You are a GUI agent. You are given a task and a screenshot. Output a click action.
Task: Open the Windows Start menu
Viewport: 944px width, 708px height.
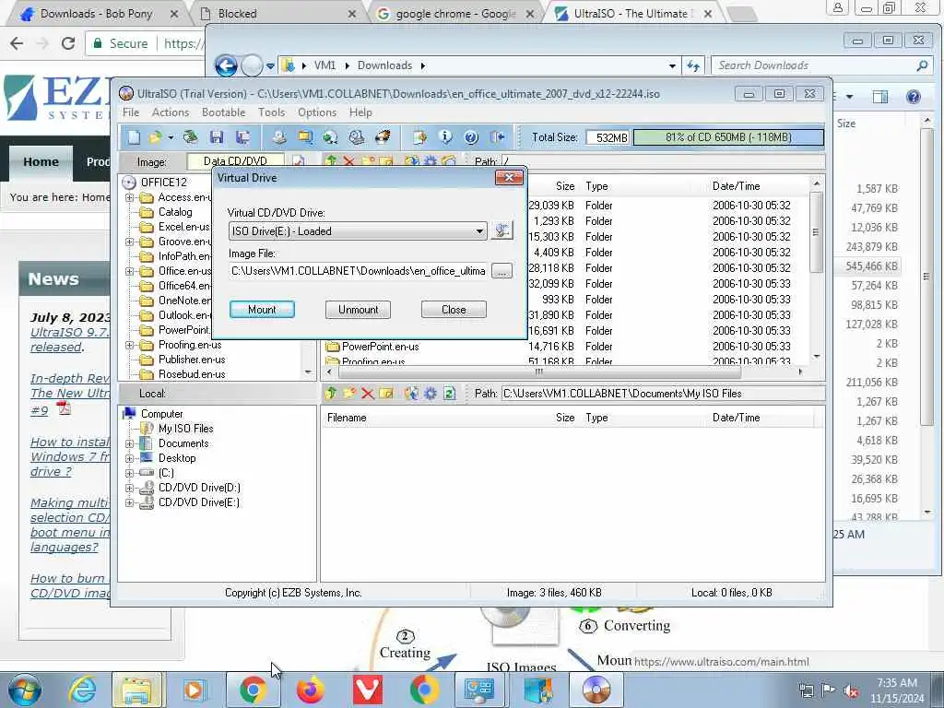pyautogui.click(x=24, y=690)
